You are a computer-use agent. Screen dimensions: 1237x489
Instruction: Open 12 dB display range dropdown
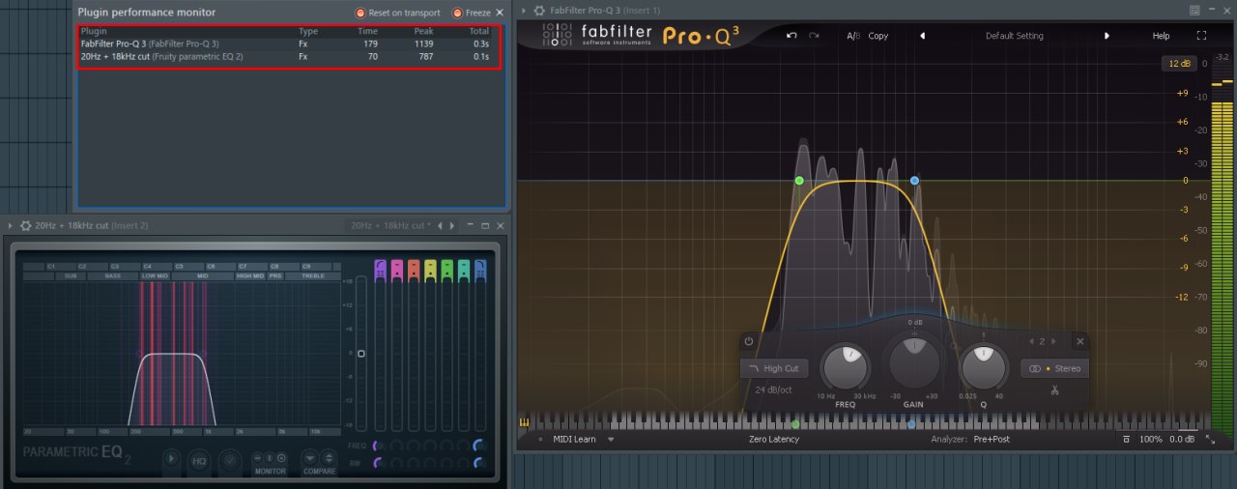pos(1179,64)
